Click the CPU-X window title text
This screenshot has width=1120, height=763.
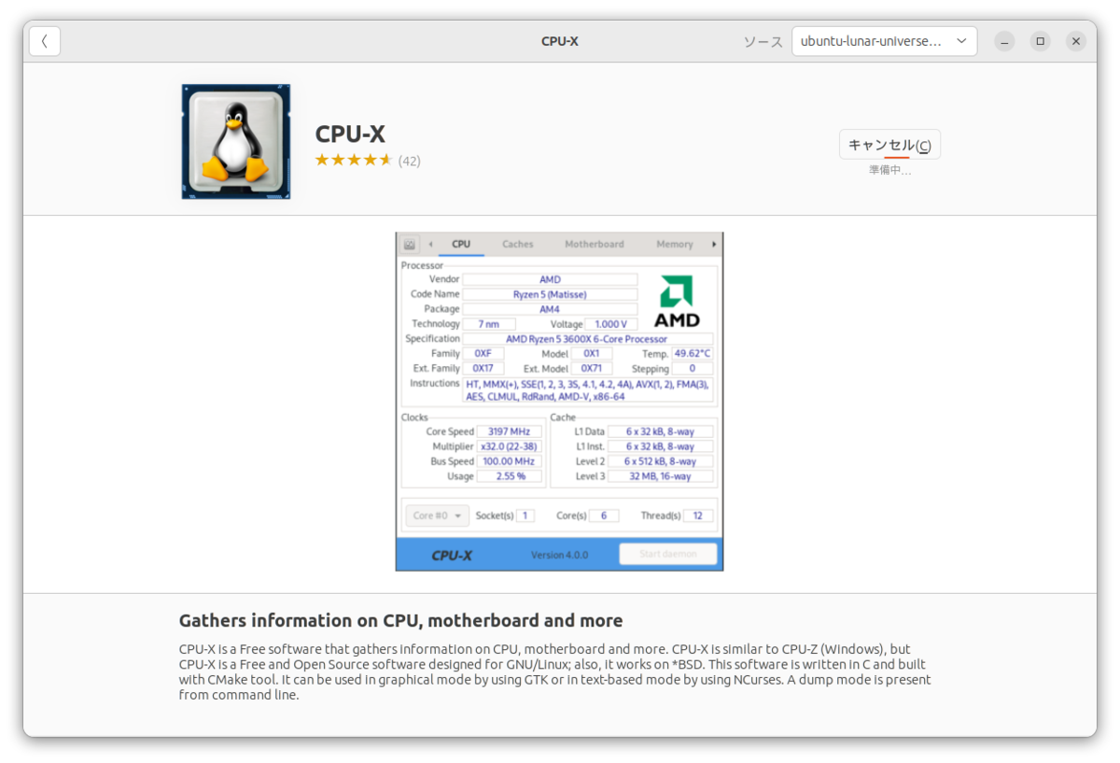pos(560,41)
